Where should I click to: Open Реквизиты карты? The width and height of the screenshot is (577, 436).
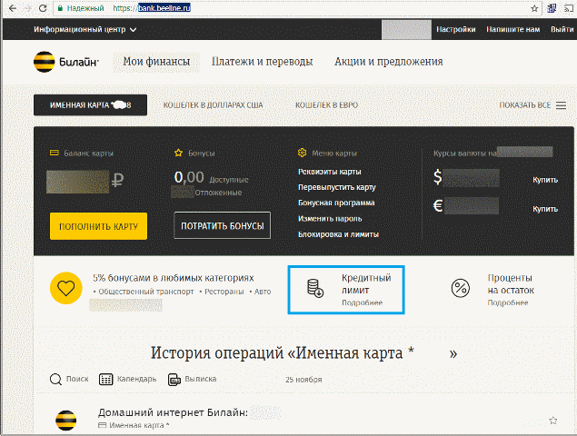click(329, 172)
